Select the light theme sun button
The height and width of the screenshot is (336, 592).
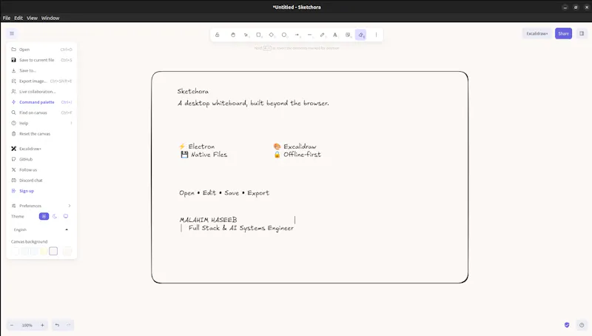pos(44,216)
